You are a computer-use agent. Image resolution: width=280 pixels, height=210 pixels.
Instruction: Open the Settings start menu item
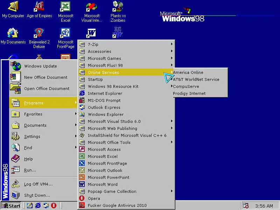coord(43,136)
